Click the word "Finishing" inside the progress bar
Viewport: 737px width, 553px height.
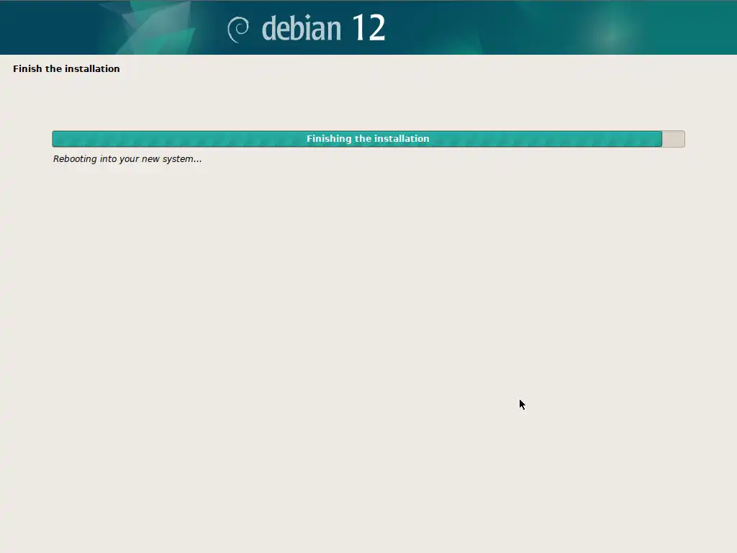pyautogui.click(x=329, y=139)
